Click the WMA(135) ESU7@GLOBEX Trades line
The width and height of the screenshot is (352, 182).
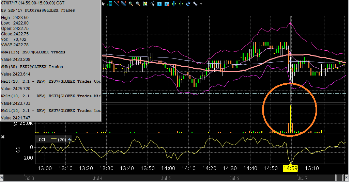click(33, 52)
